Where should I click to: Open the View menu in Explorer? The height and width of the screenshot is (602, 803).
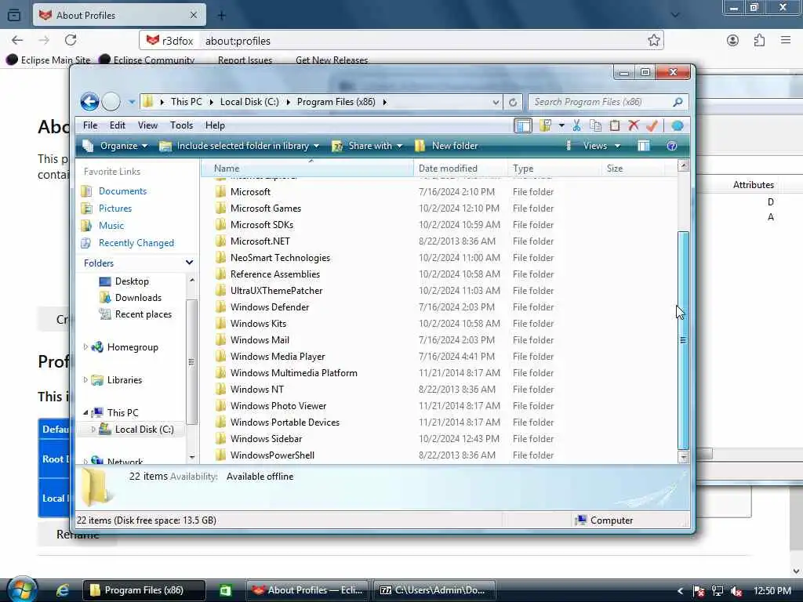pos(147,125)
